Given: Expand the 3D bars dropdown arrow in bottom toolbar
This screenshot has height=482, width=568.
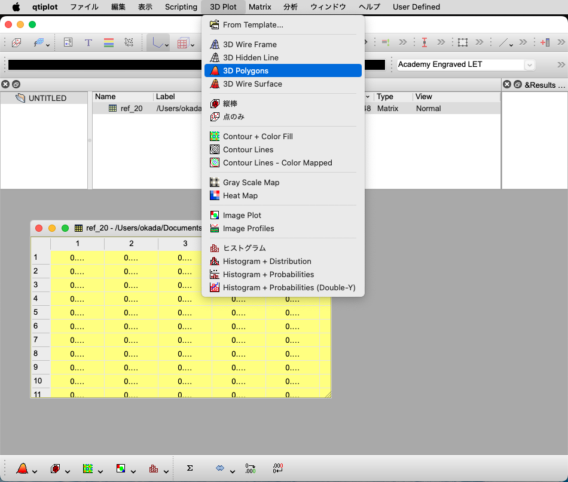Looking at the screenshot, I should pos(68,471).
